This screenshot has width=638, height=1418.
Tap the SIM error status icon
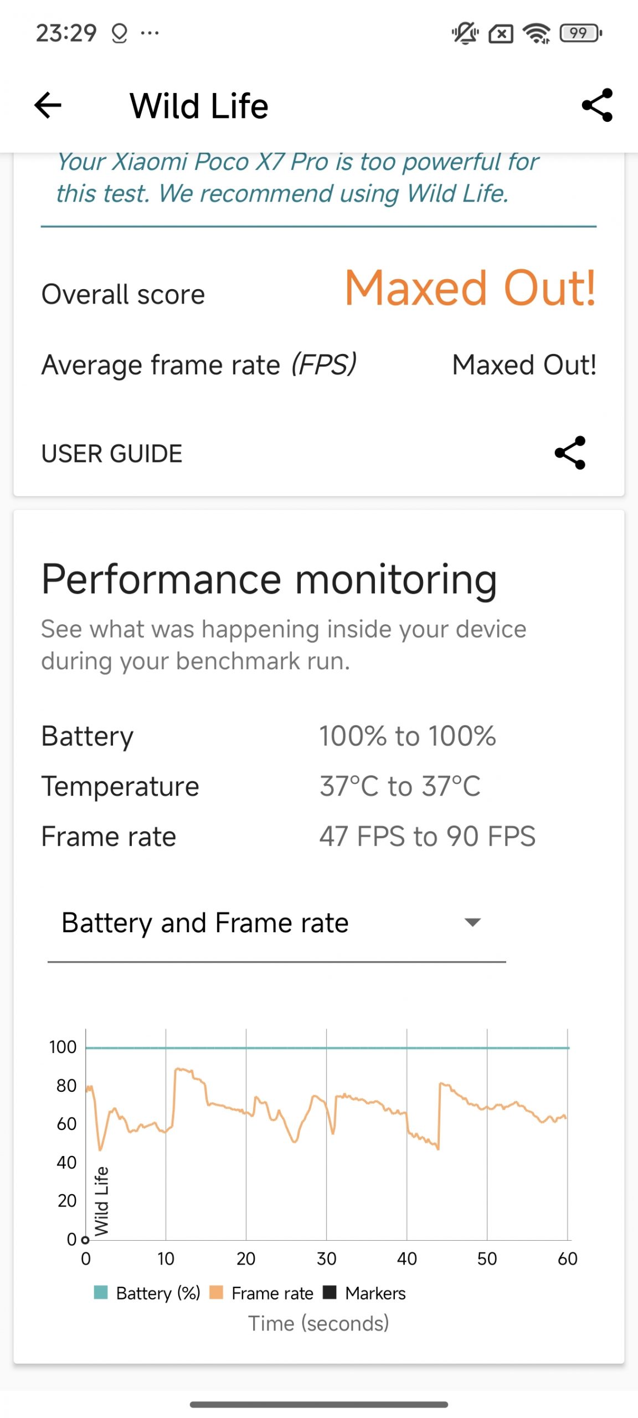click(500, 34)
